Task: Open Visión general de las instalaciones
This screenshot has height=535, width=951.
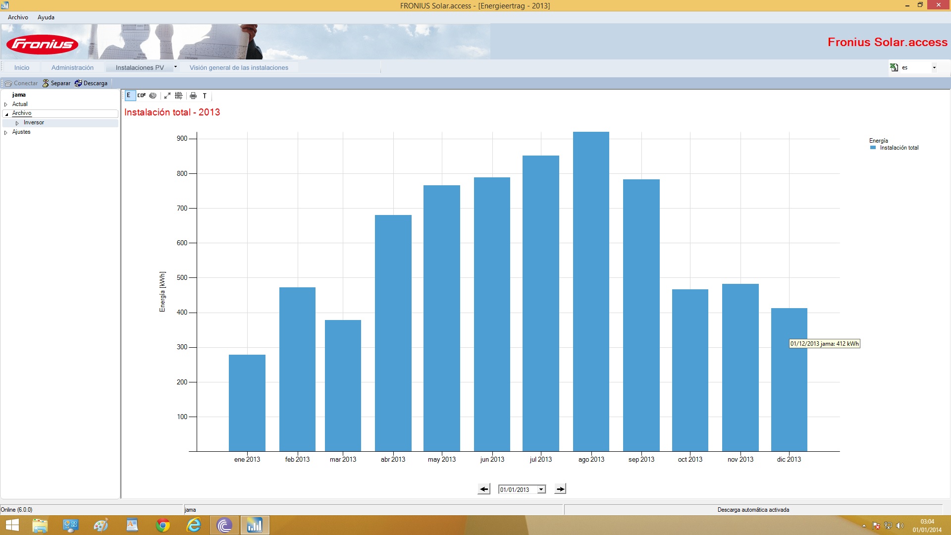Action: 239,67
